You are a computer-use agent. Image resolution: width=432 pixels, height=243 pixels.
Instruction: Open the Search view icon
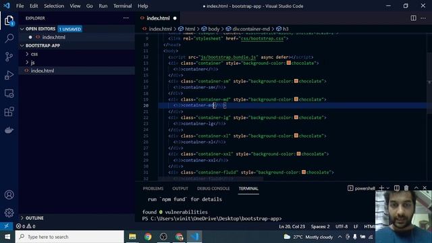[9, 38]
